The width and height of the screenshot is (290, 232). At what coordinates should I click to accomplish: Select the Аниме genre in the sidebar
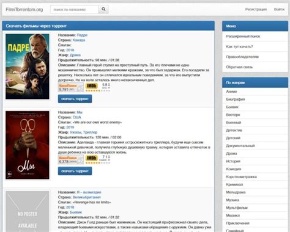pos(255,92)
